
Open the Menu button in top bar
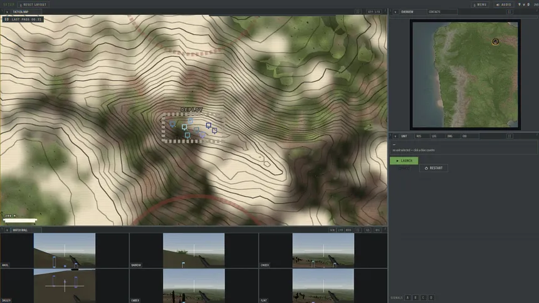480,4
